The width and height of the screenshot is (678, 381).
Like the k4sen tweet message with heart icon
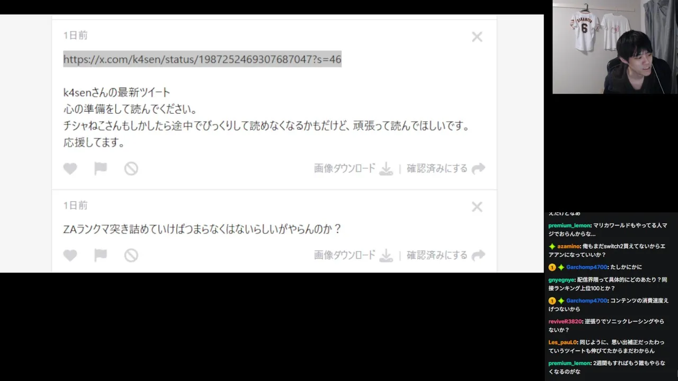pyautogui.click(x=70, y=169)
